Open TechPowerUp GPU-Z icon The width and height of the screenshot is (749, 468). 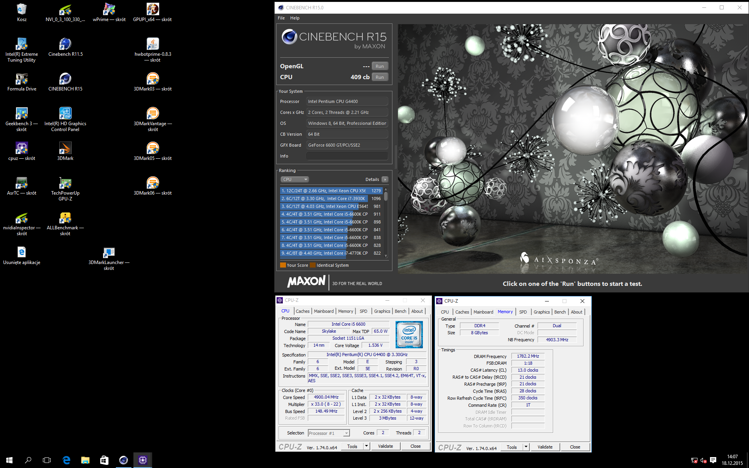pyautogui.click(x=65, y=188)
